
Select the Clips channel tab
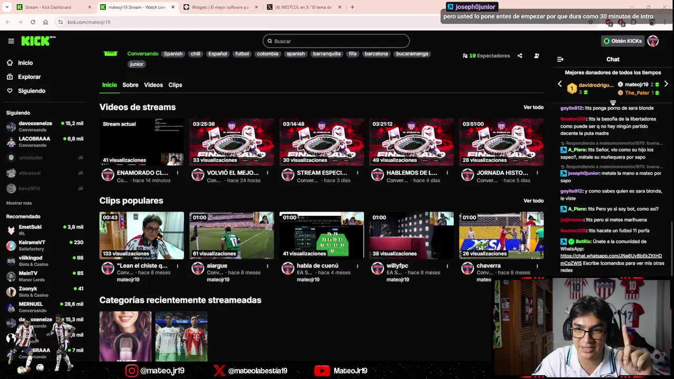pos(175,85)
